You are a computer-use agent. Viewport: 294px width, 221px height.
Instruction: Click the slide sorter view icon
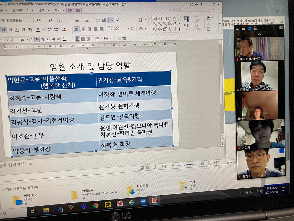click(x=148, y=168)
